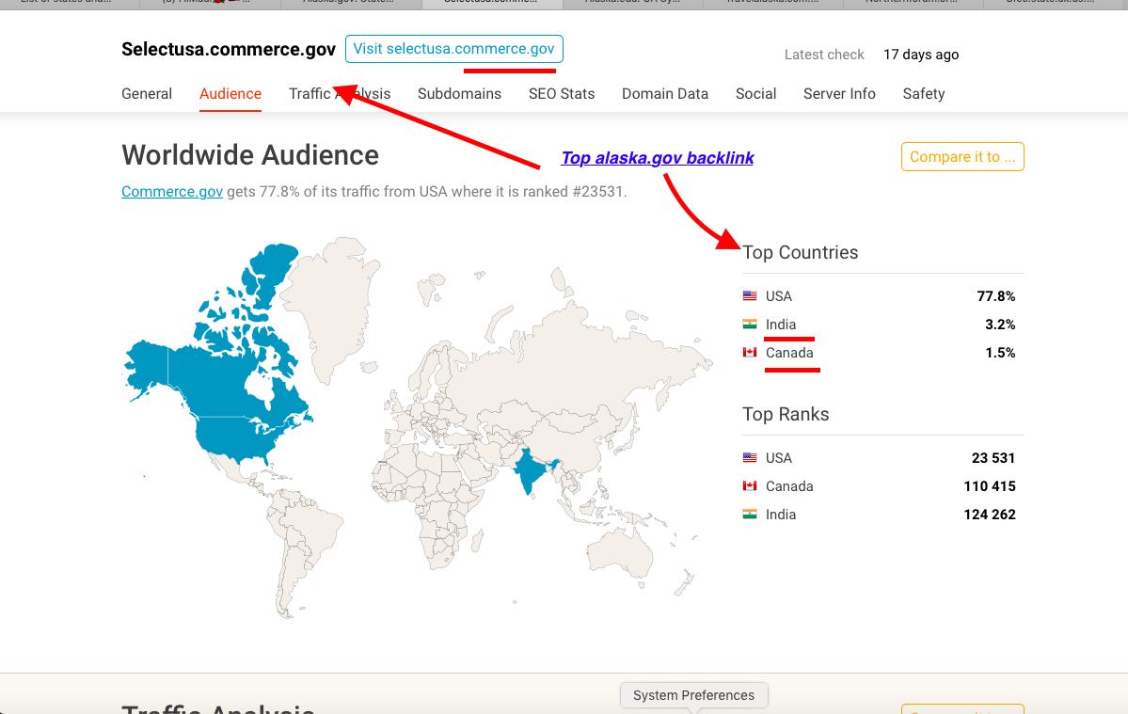
Task: Click India in Top Ranks list
Action: coord(781,515)
